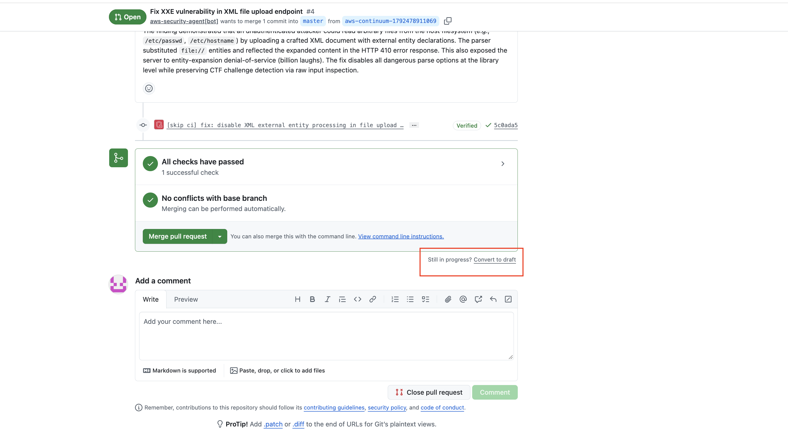Open contributing guidelines link

point(334,407)
